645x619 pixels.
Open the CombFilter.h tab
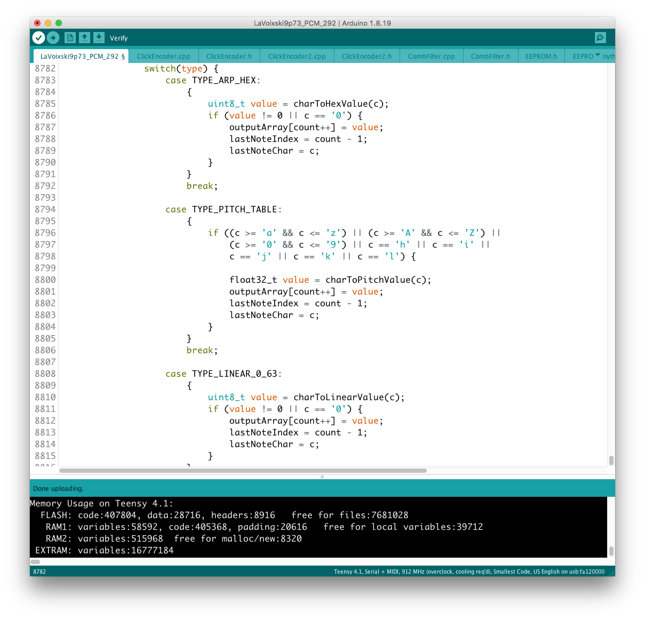490,56
